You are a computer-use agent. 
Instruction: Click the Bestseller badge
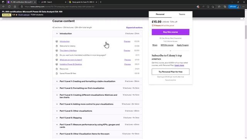tap(7, 15)
